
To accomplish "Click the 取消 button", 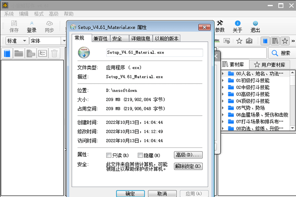I will click(162, 193).
